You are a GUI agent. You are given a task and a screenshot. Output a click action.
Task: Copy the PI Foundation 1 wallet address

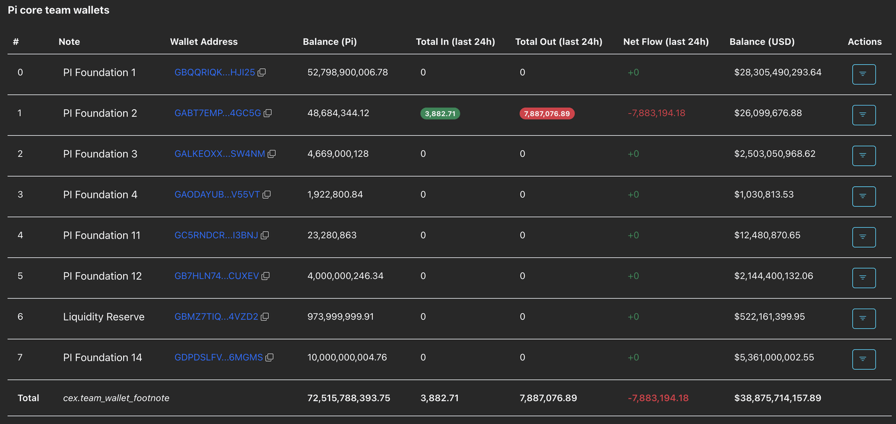coord(262,73)
